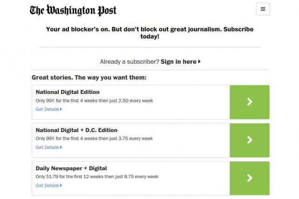
Task: Open Get Details under Daily Newspaper + Digital
Action: pyautogui.click(x=47, y=186)
